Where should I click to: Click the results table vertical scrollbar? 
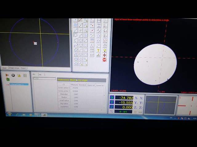104,95
